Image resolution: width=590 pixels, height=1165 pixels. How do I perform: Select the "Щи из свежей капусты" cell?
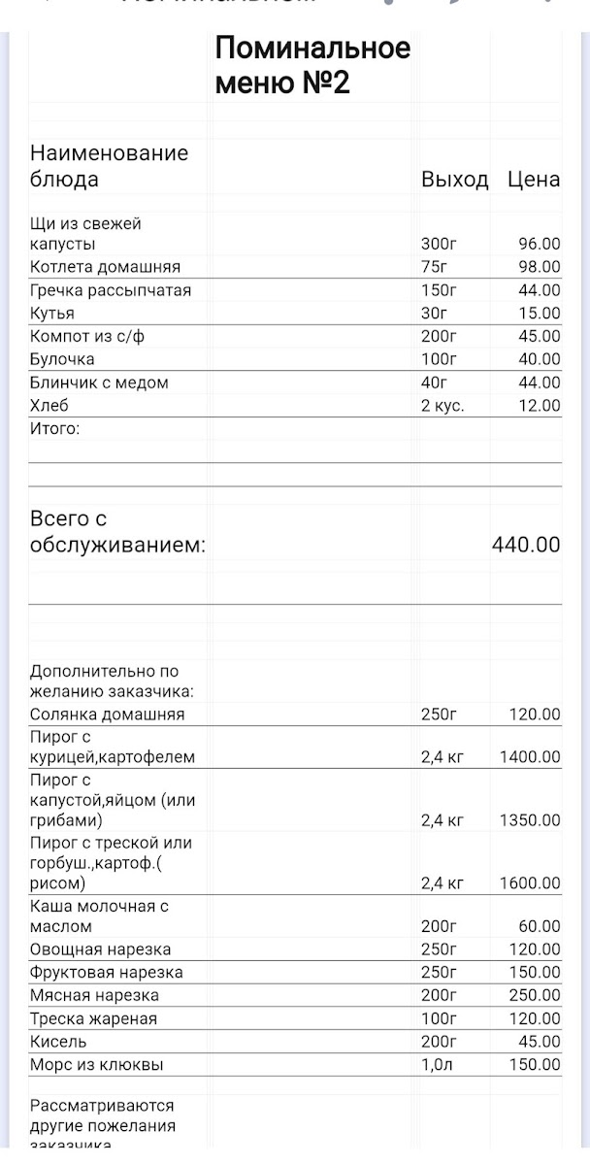point(85,234)
